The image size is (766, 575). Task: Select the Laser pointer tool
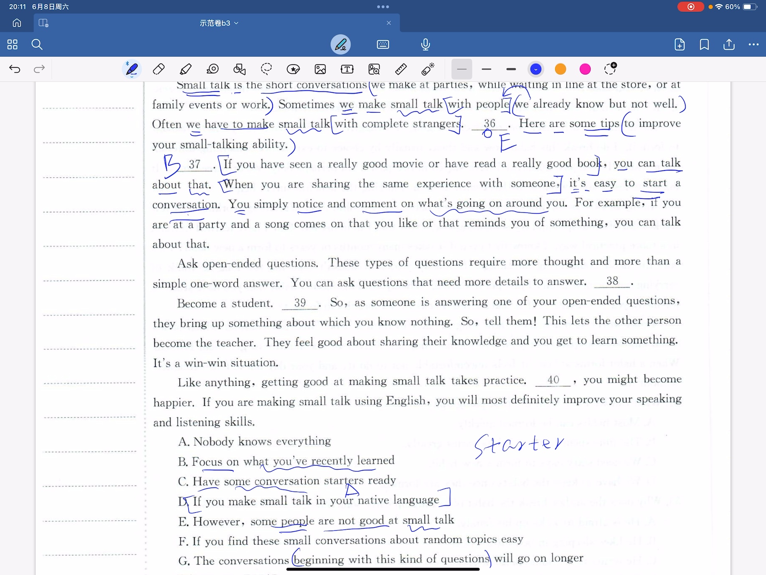[428, 69]
